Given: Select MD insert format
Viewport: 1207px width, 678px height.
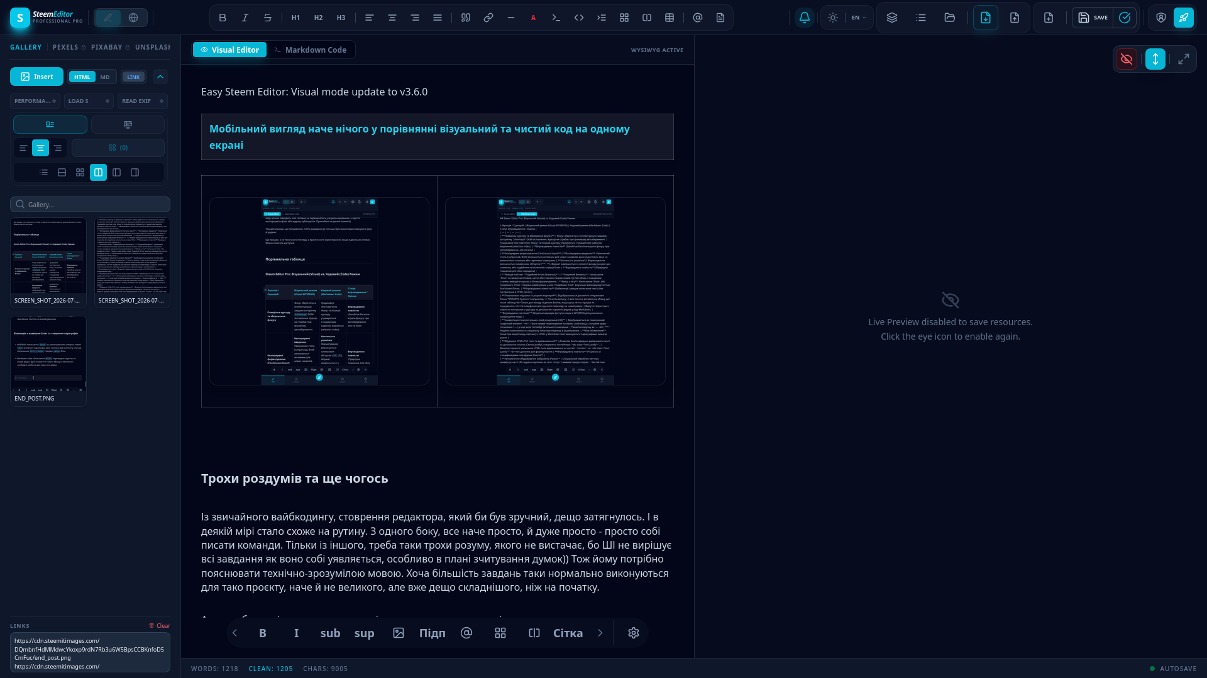Looking at the screenshot, I should pyautogui.click(x=105, y=77).
